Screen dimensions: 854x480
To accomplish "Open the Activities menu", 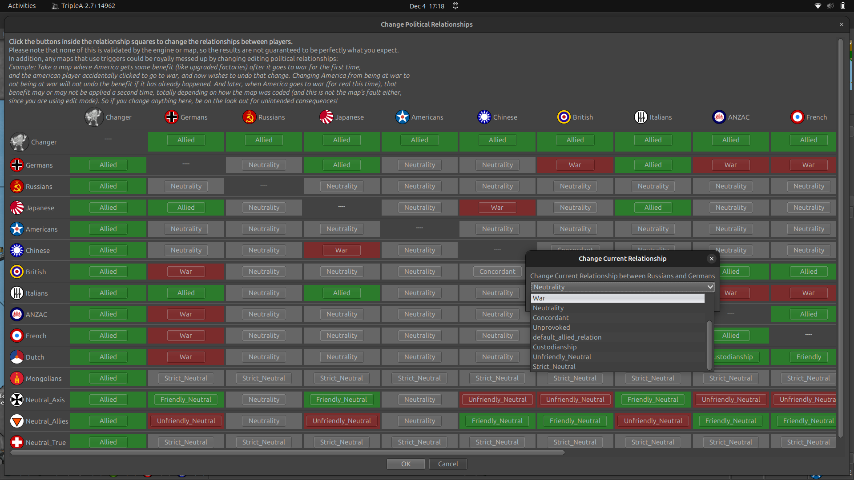I will coord(21,6).
